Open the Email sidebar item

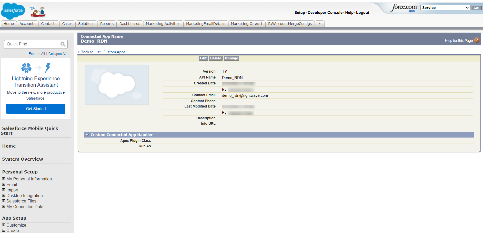pos(12,185)
